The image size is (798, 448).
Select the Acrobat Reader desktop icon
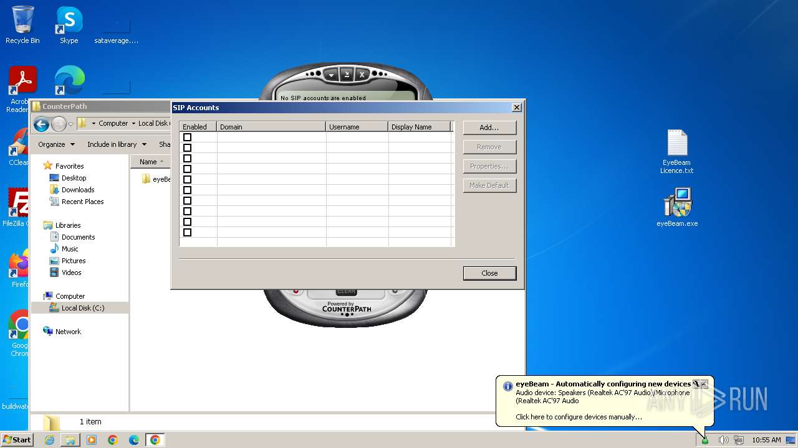point(19,89)
